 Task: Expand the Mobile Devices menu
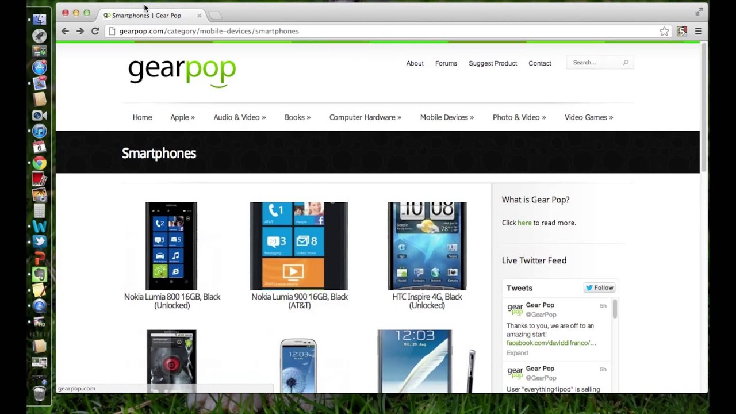click(x=447, y=117)
